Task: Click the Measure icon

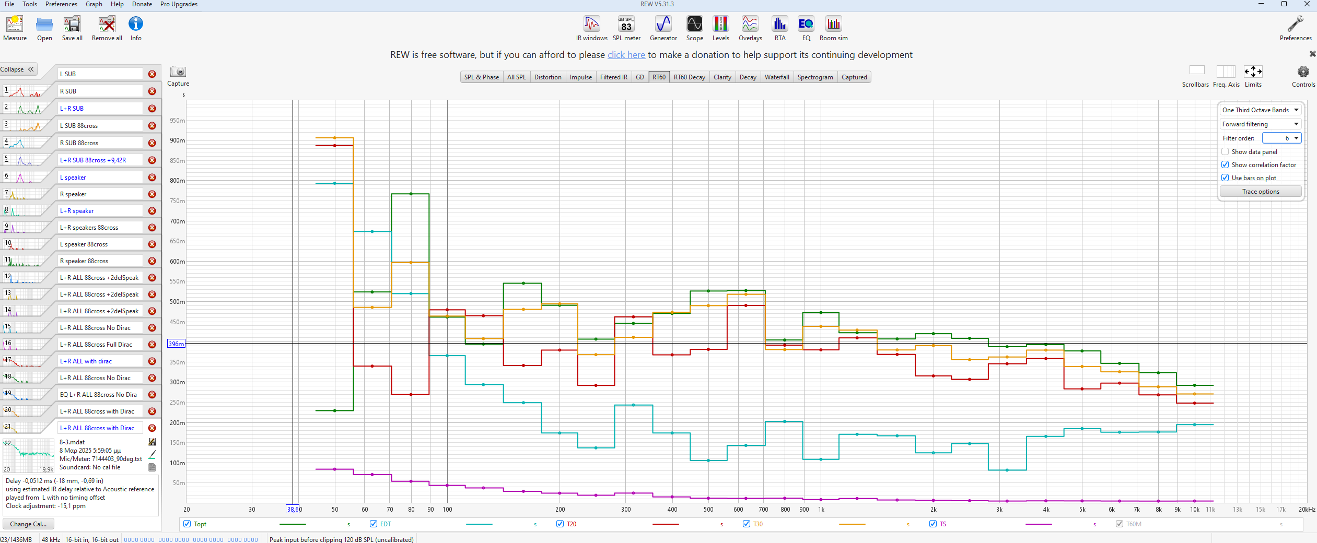Action: pos(15,28)
